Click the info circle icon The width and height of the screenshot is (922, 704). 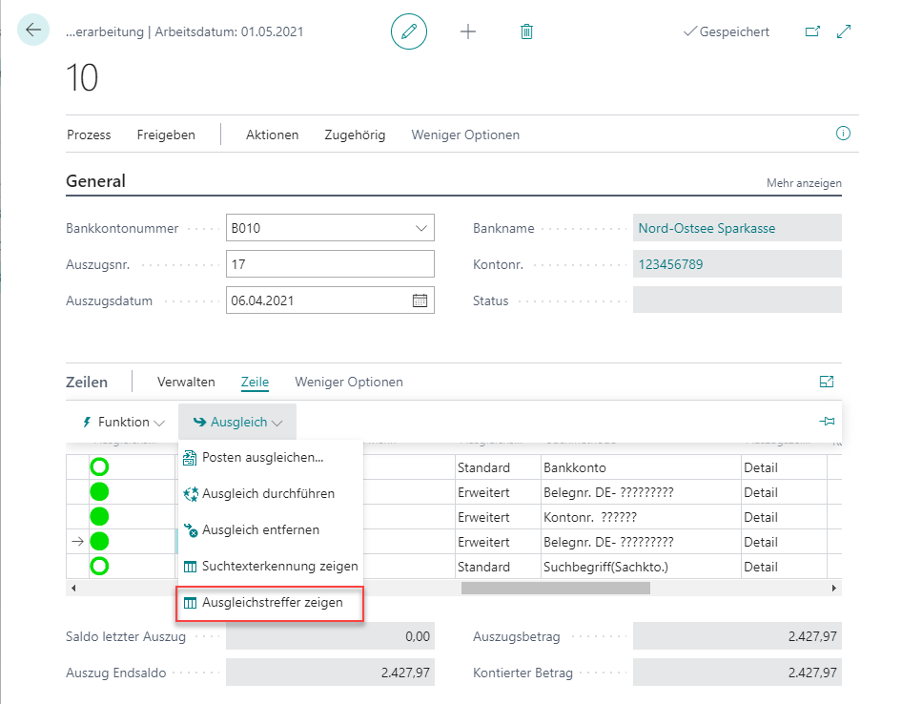842,135
